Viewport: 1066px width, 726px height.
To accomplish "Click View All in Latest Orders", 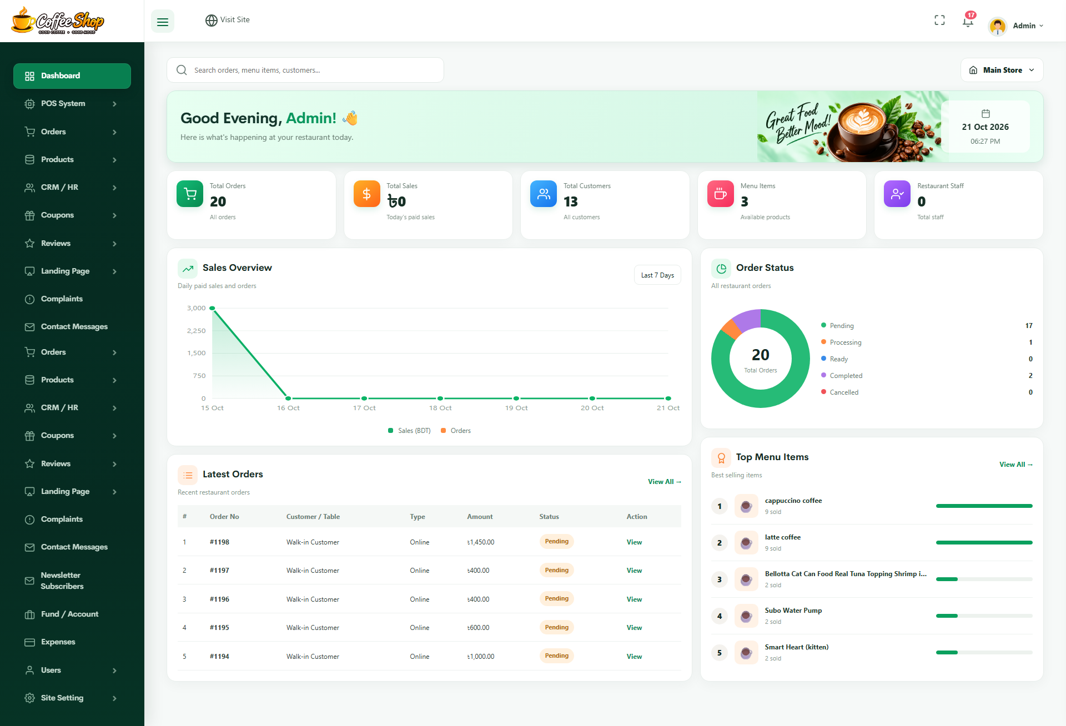I will (x=664, y=482).
